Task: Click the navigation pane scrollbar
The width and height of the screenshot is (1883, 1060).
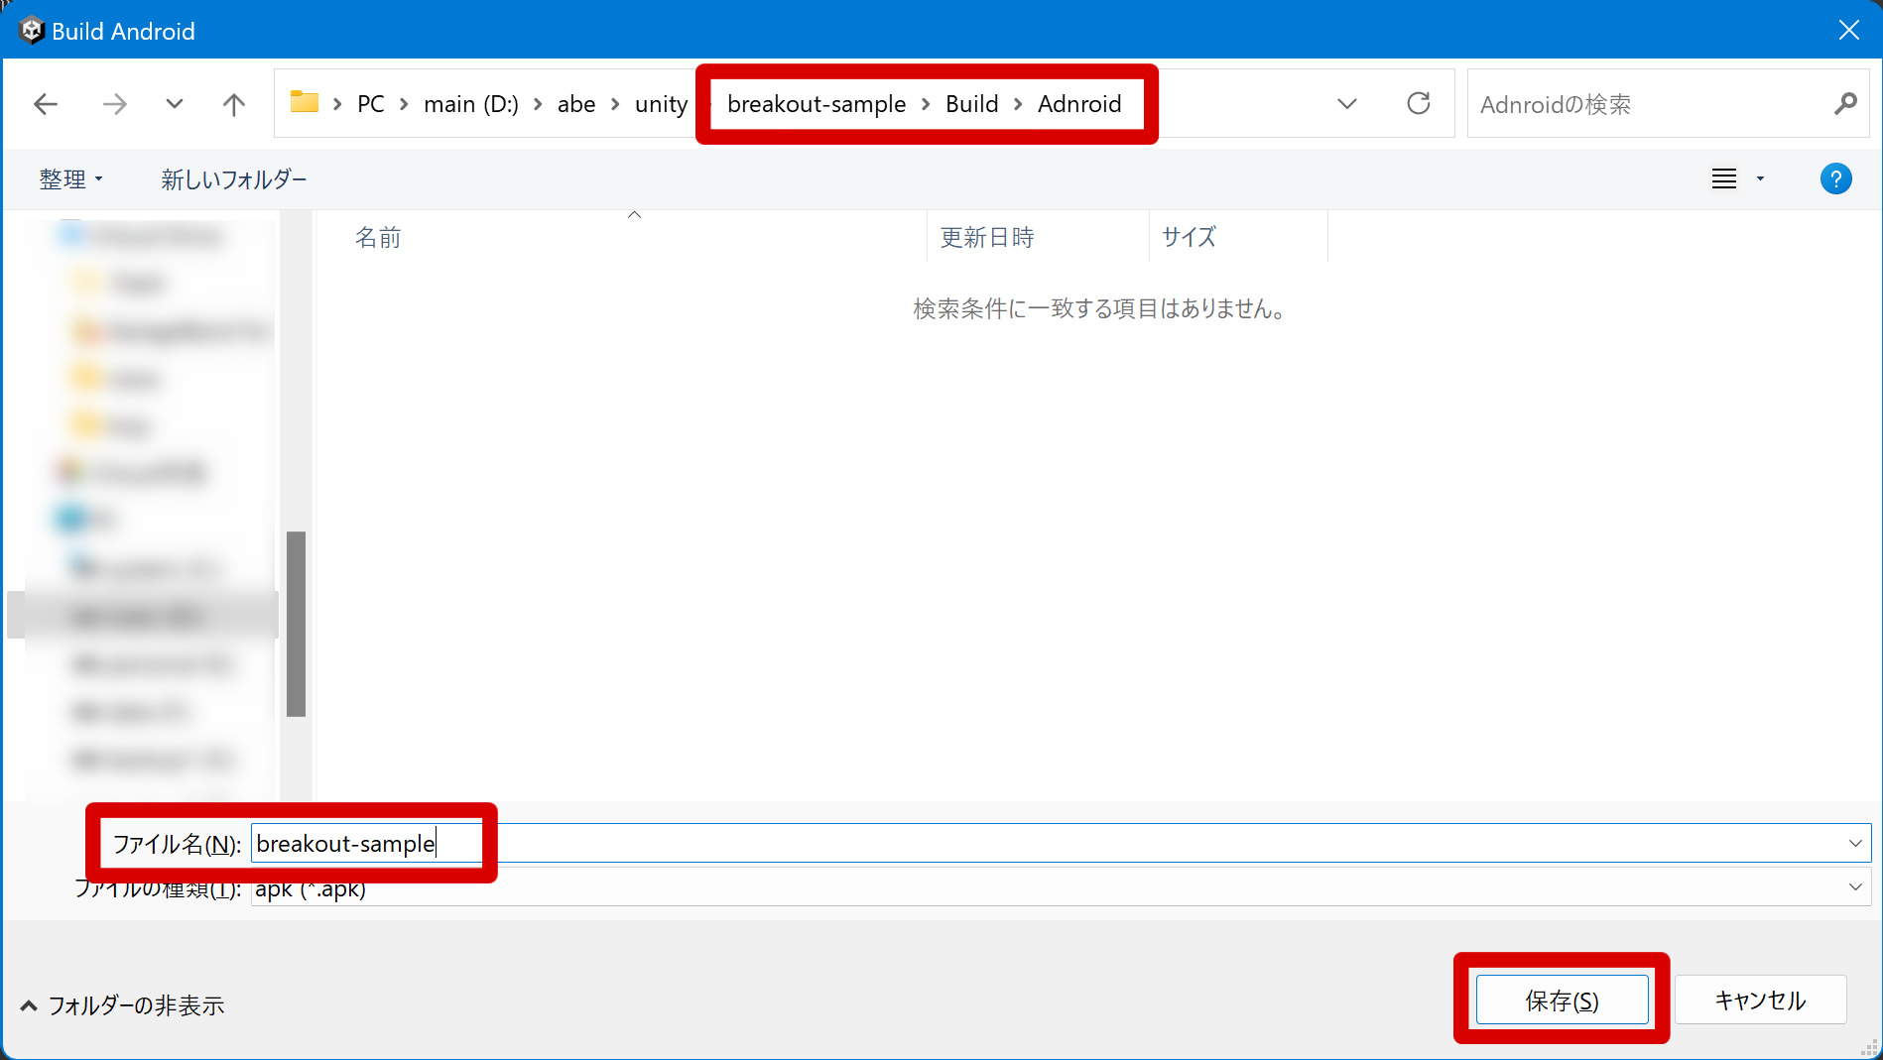Action: 296,624
